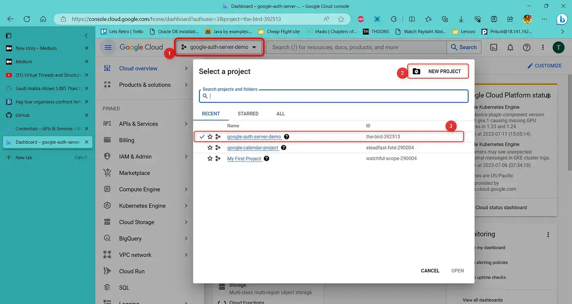The width and height of the screenshot is (572, 304).
Task: Switch to the STARRED tab
Action: tap(248, 114)
